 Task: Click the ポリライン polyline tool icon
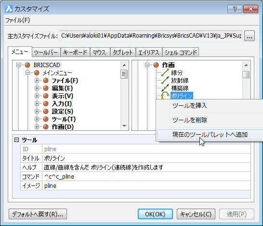click(x=165, y=95)
